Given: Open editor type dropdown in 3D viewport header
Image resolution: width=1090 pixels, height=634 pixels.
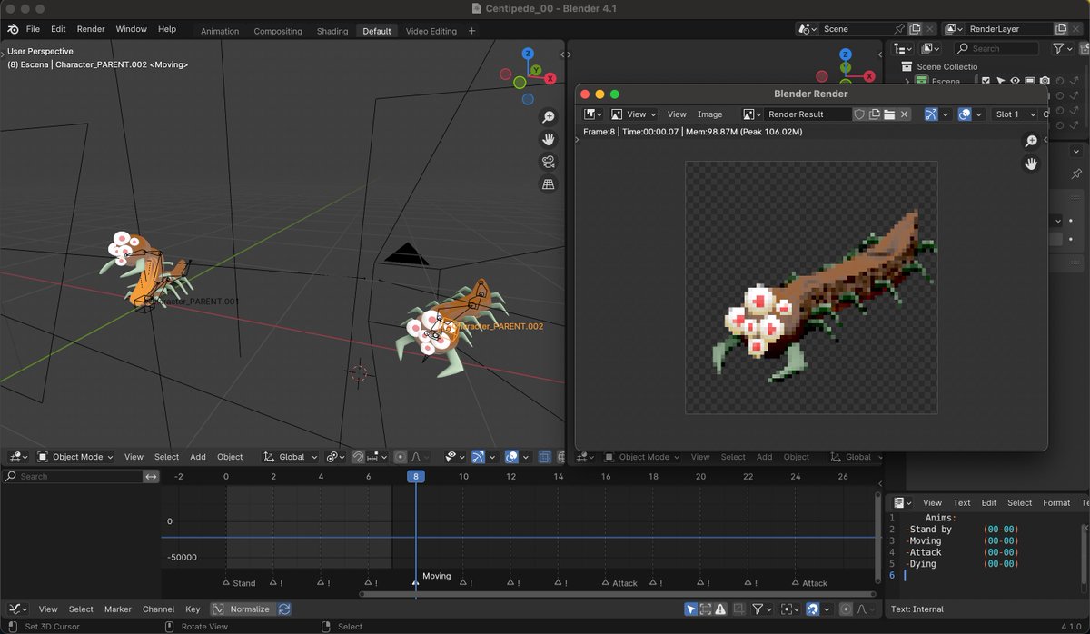Looking at the screenshot, I should tap(18, 457).
